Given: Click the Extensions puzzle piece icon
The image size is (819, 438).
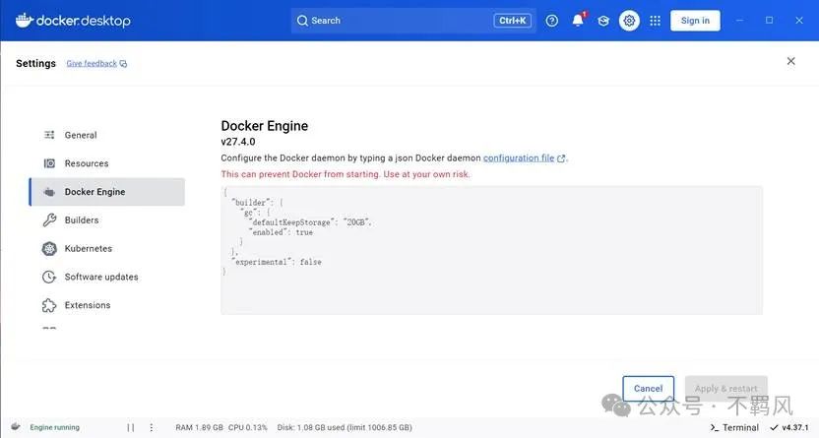Looking at the screenshot, I should [x=49, y=305].
